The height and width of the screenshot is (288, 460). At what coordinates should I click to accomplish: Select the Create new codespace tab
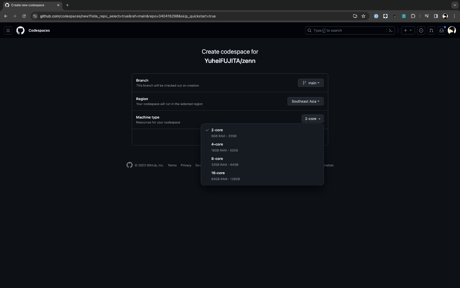pyautogui.click(x=32, y=5)
